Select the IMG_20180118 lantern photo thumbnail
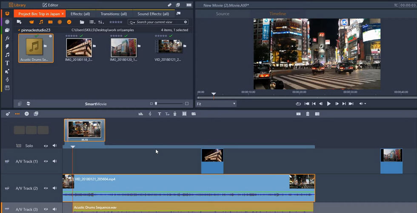Viewport: 417px width, 213px height. pos(79,48)
